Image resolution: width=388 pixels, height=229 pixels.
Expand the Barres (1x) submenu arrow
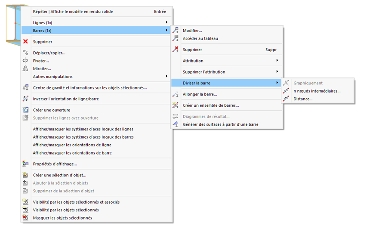[x=167, y=30]
